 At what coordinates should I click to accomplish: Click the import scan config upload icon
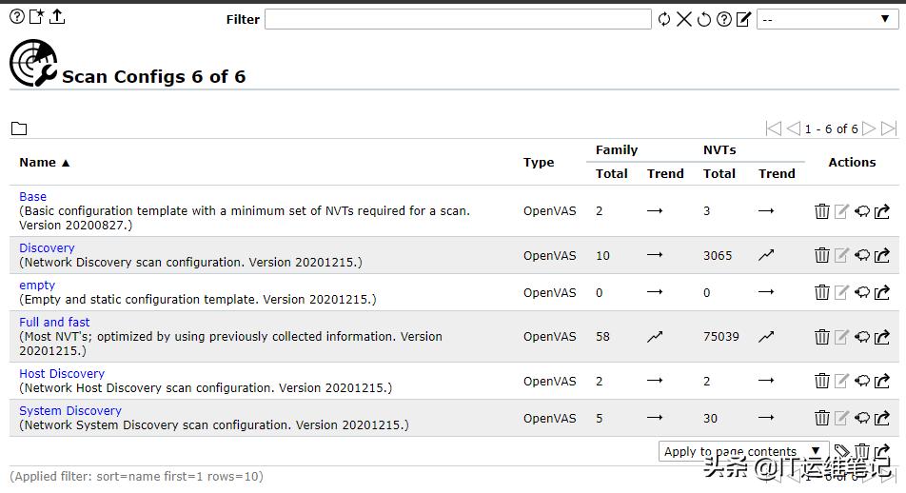tap(57, 16)
